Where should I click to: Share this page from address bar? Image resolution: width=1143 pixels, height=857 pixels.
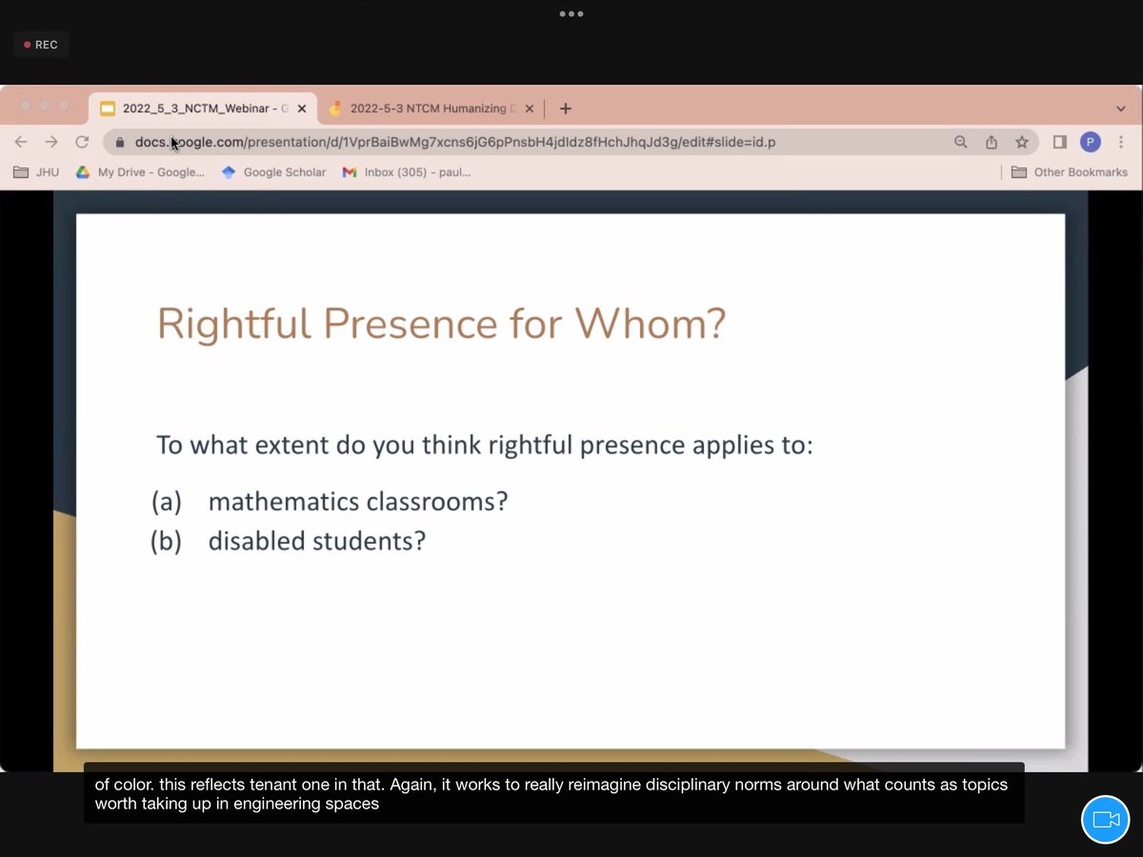tap(991, 142)
